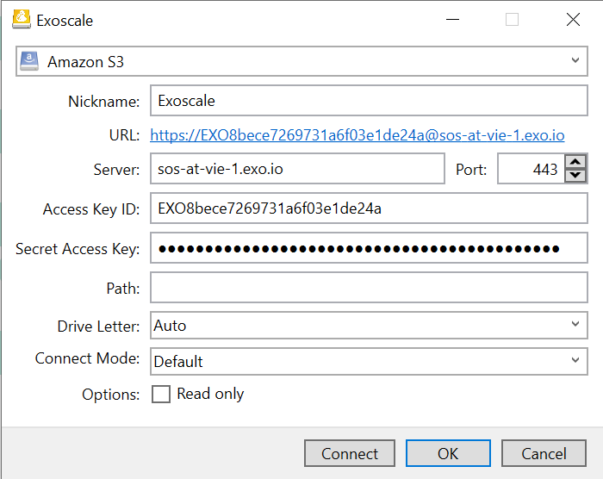
Task: Expand the Amazon S3 storage type dropdown
Action: click(x=575, y=61)
